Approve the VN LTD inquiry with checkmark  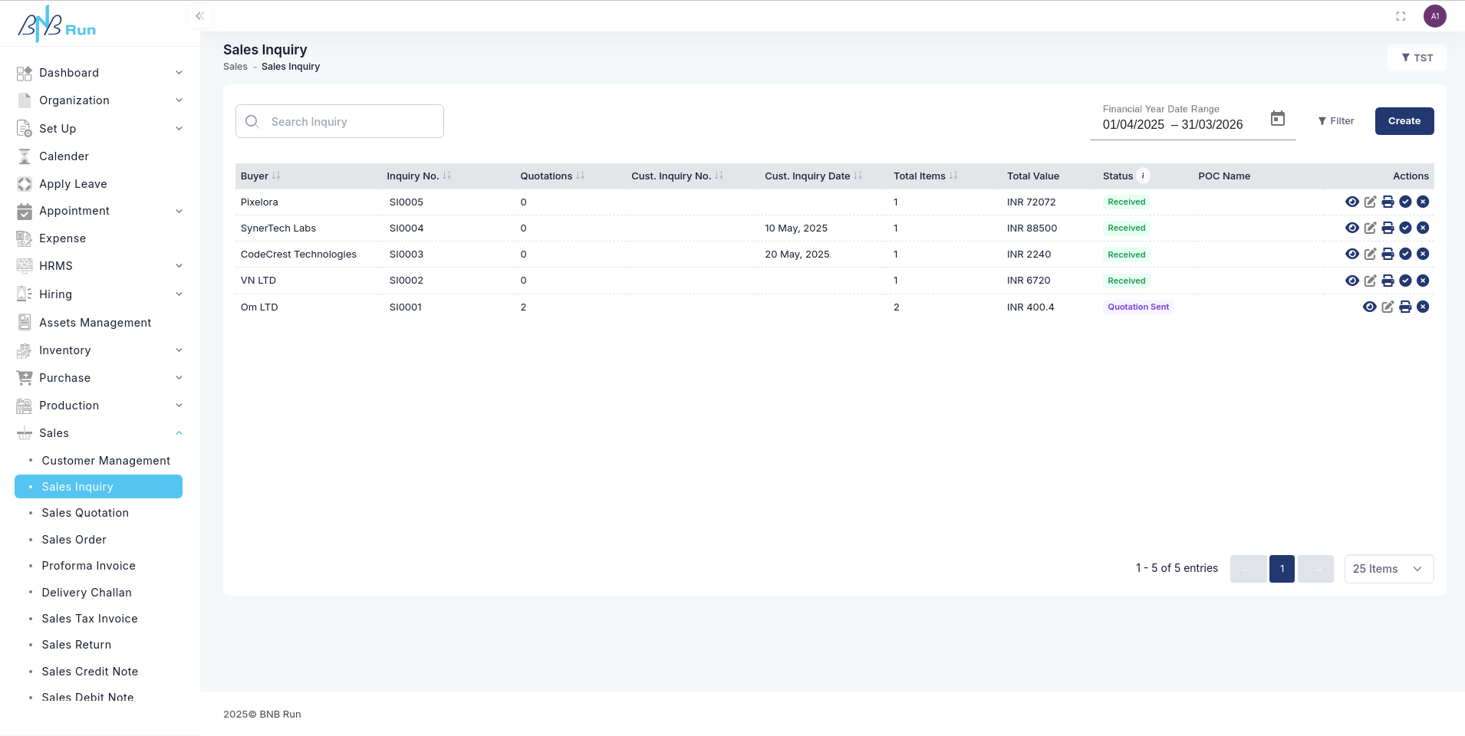1405,281
